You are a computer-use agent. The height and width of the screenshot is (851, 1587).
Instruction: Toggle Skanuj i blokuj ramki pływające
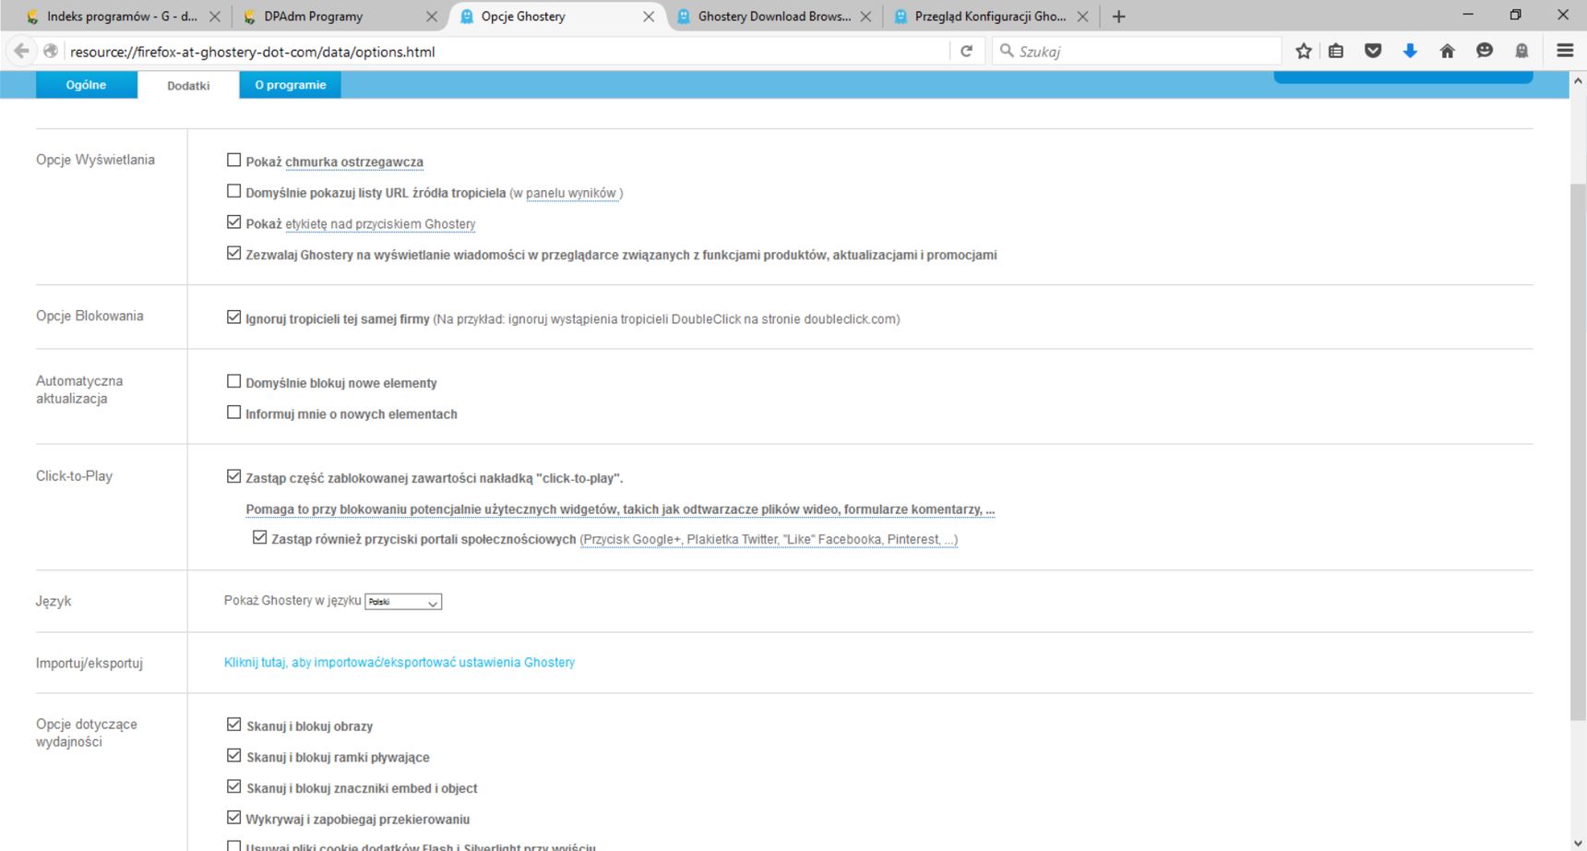233,756
